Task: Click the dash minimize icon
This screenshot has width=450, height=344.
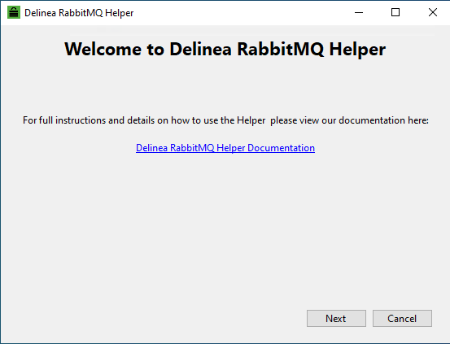Action: (x=359, y=12)
